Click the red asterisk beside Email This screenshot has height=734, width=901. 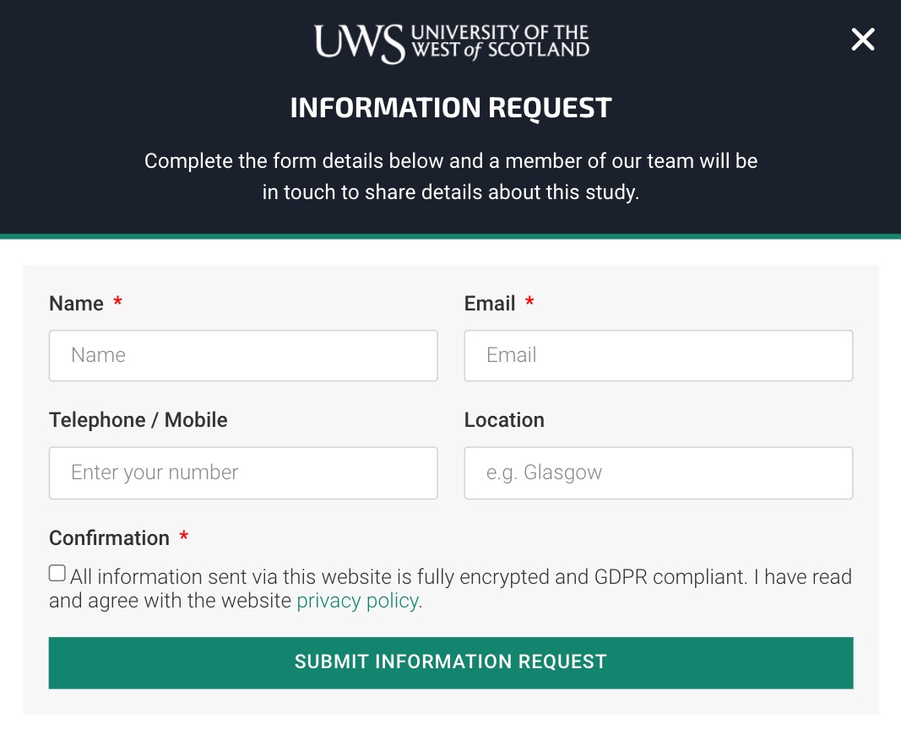529,302
